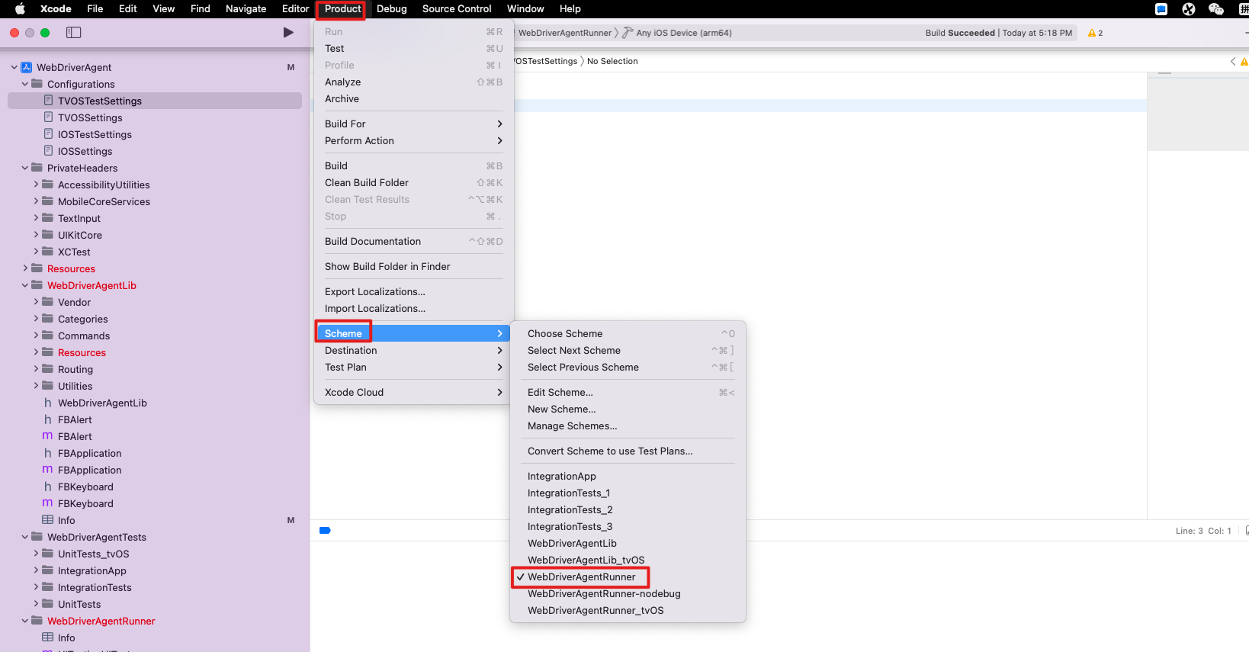The height and width of the screenshot is (652, 1249).
Task: Click the IOSSettings file icon
Action: [49, 151]
